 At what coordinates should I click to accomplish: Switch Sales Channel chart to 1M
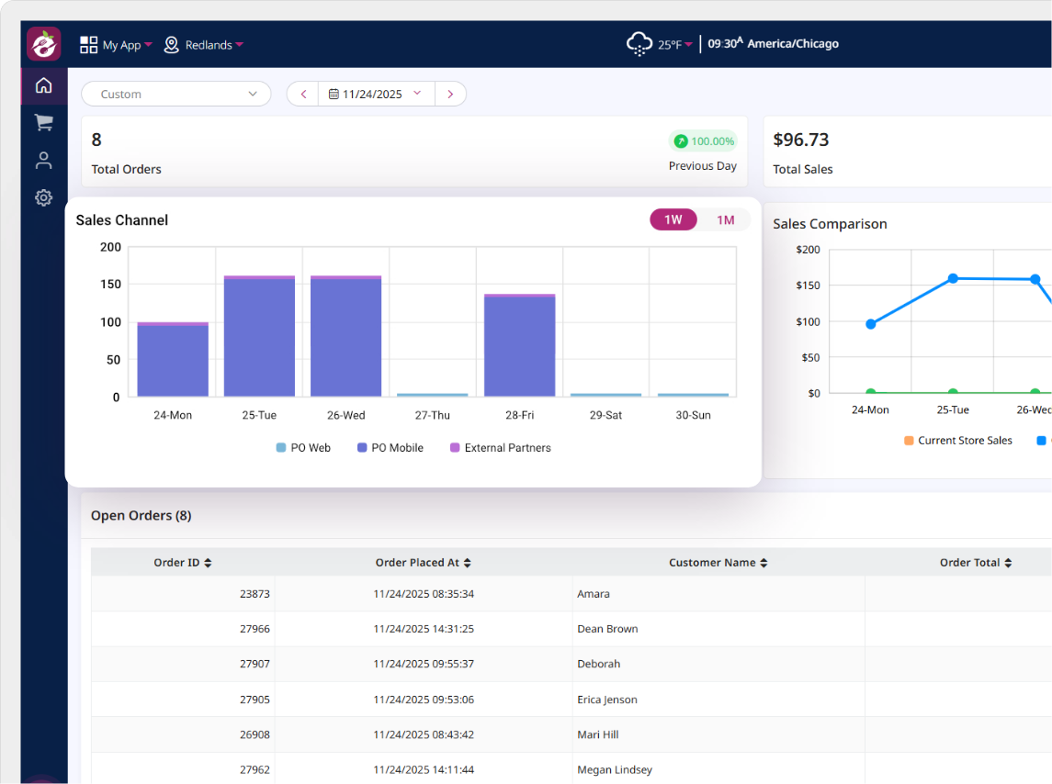[x=726, y=219]
